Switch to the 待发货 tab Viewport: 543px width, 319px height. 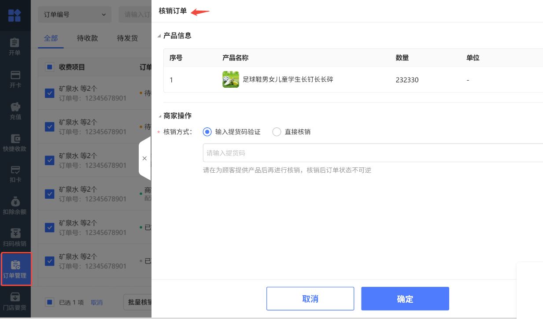pos(127,38)
